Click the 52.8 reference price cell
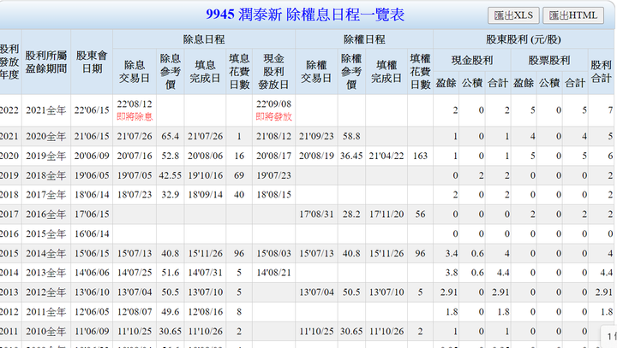 pos(170,156)
